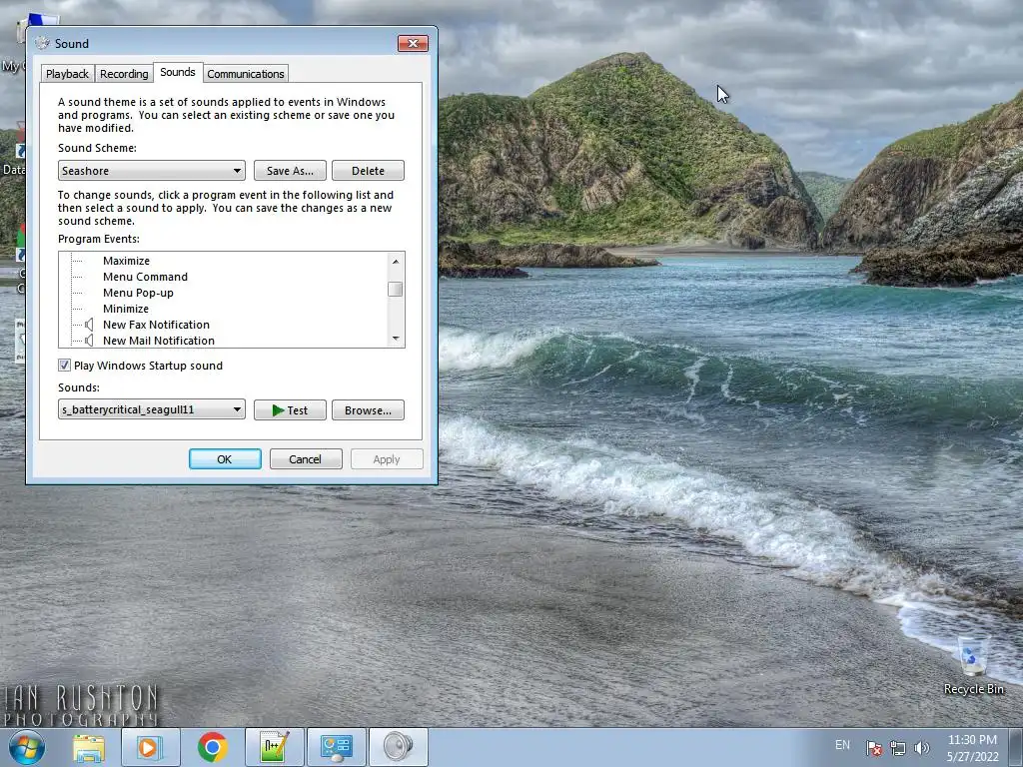Open the Recording tab
1023x767 pixels.
(x=124, y=74)
